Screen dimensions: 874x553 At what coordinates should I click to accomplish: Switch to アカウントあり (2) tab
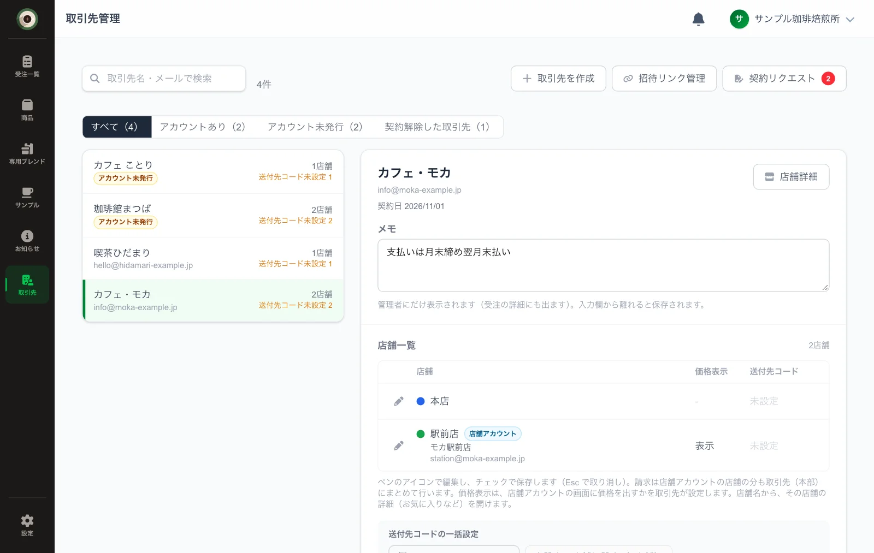205,127
